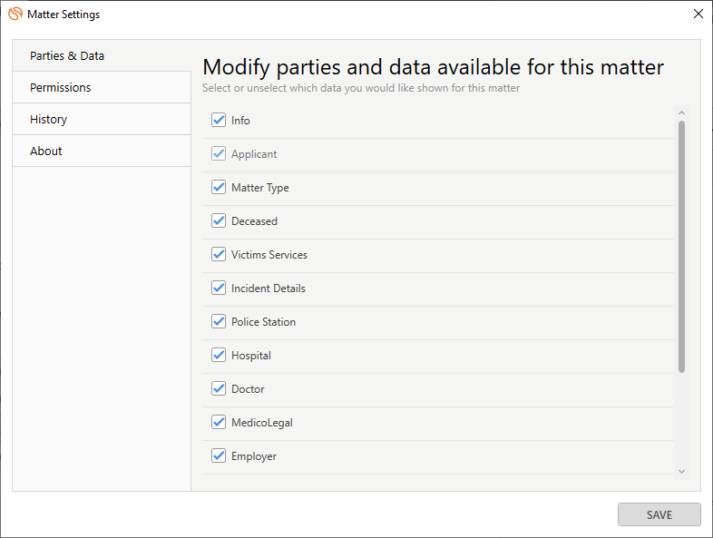The height and width of the screenshot is (538, 713).
Task: Toggle the Matter Type checkbox
Action: (x=219, y=188)
